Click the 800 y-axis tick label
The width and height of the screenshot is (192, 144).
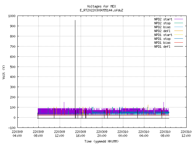13,36
